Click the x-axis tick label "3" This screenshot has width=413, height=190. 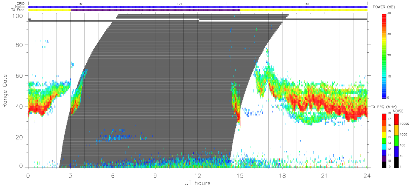point(71,176)
